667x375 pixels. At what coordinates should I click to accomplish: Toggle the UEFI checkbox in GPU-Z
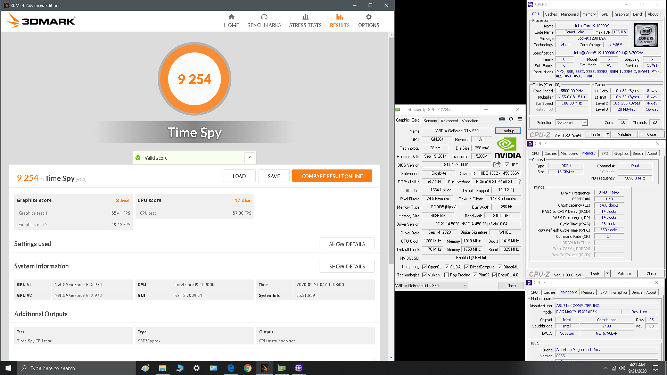coord(507,165)
